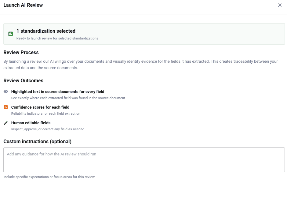Viewport: 287px width, 201px height.
Task: Click the "1 standardization selected" heading
Action: point(46,31)
